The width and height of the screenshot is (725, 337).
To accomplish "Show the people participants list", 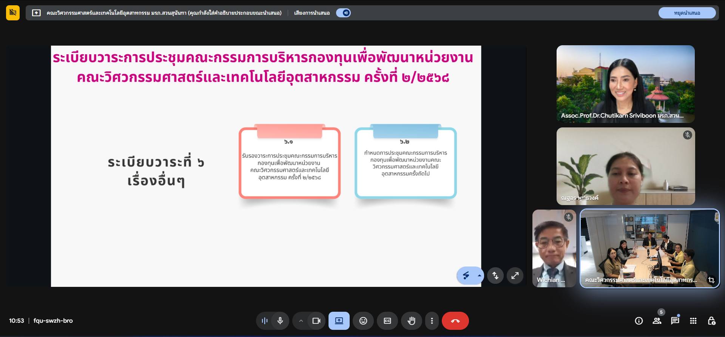I will [657, 321].
